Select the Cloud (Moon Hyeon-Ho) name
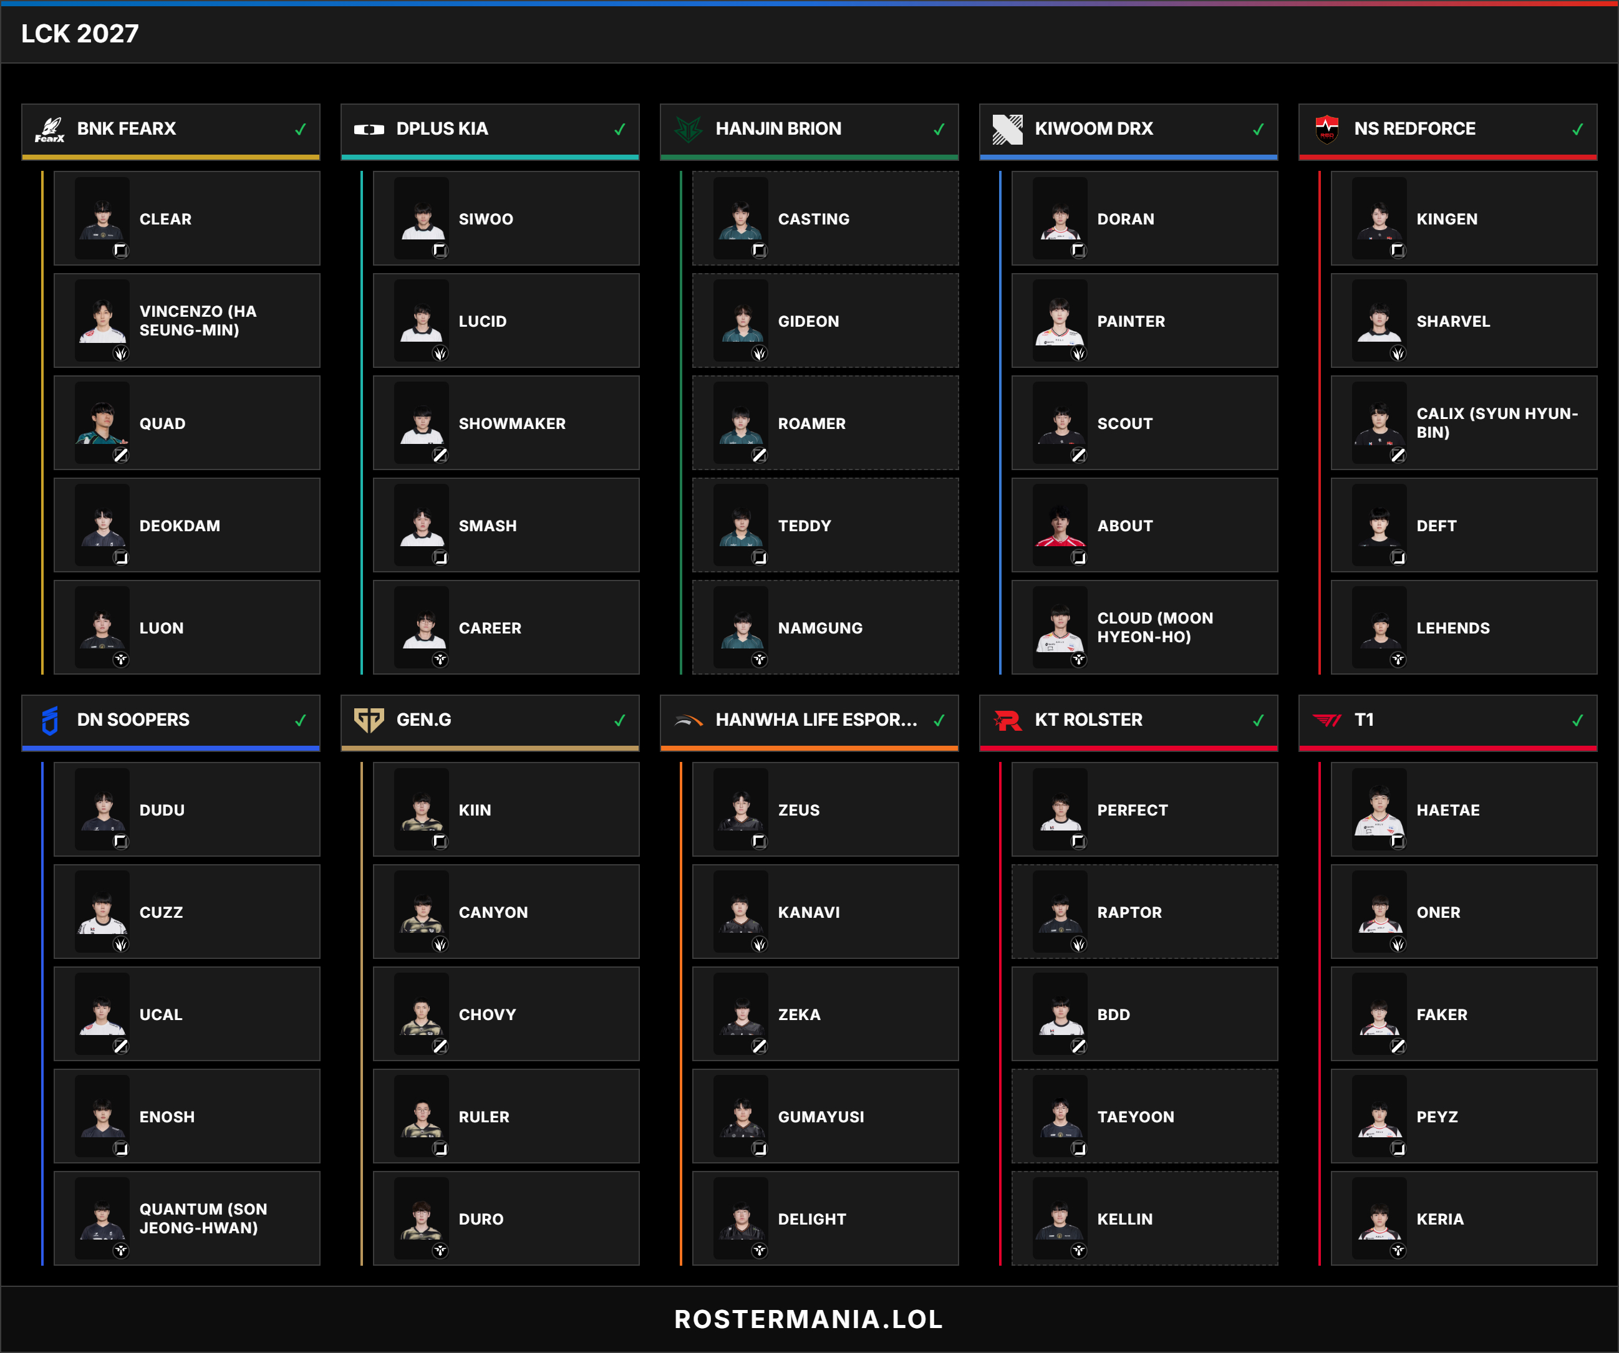The image size is (1619, 1353). (x=1155, y=627)
